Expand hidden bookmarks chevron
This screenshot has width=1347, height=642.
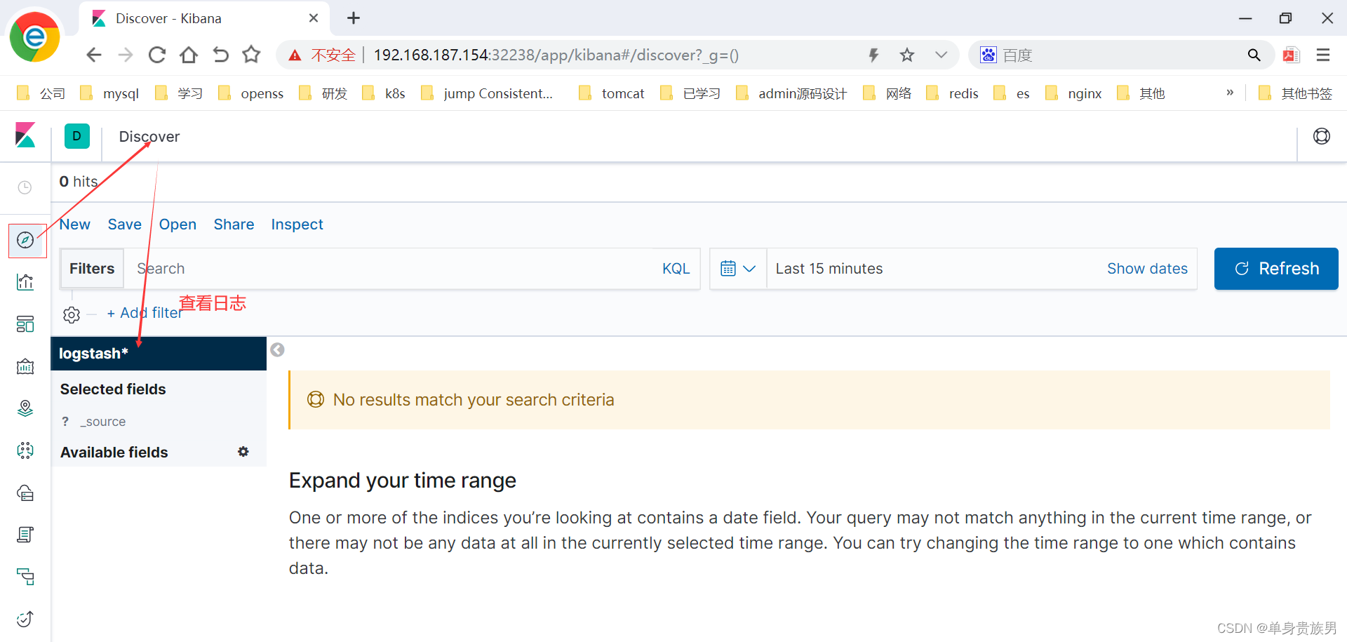[1230, 93]
